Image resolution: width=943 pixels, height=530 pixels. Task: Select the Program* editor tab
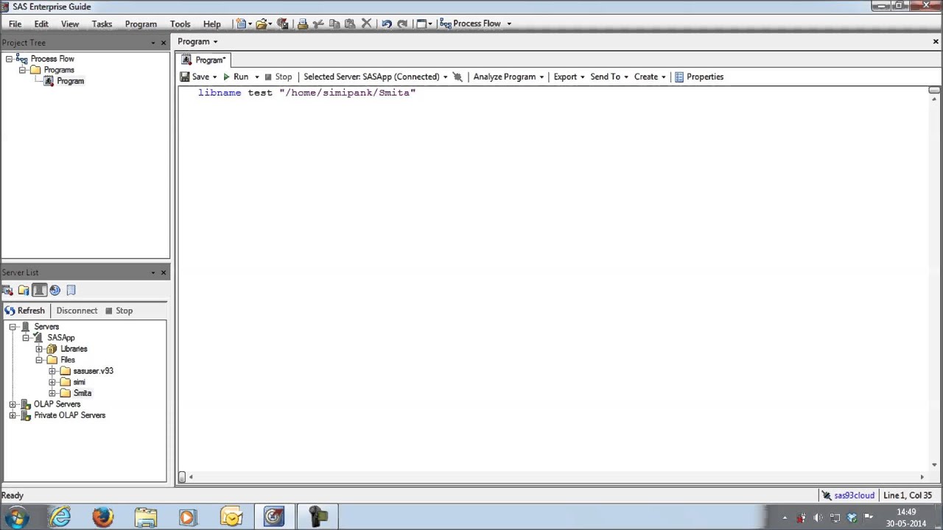204,60
